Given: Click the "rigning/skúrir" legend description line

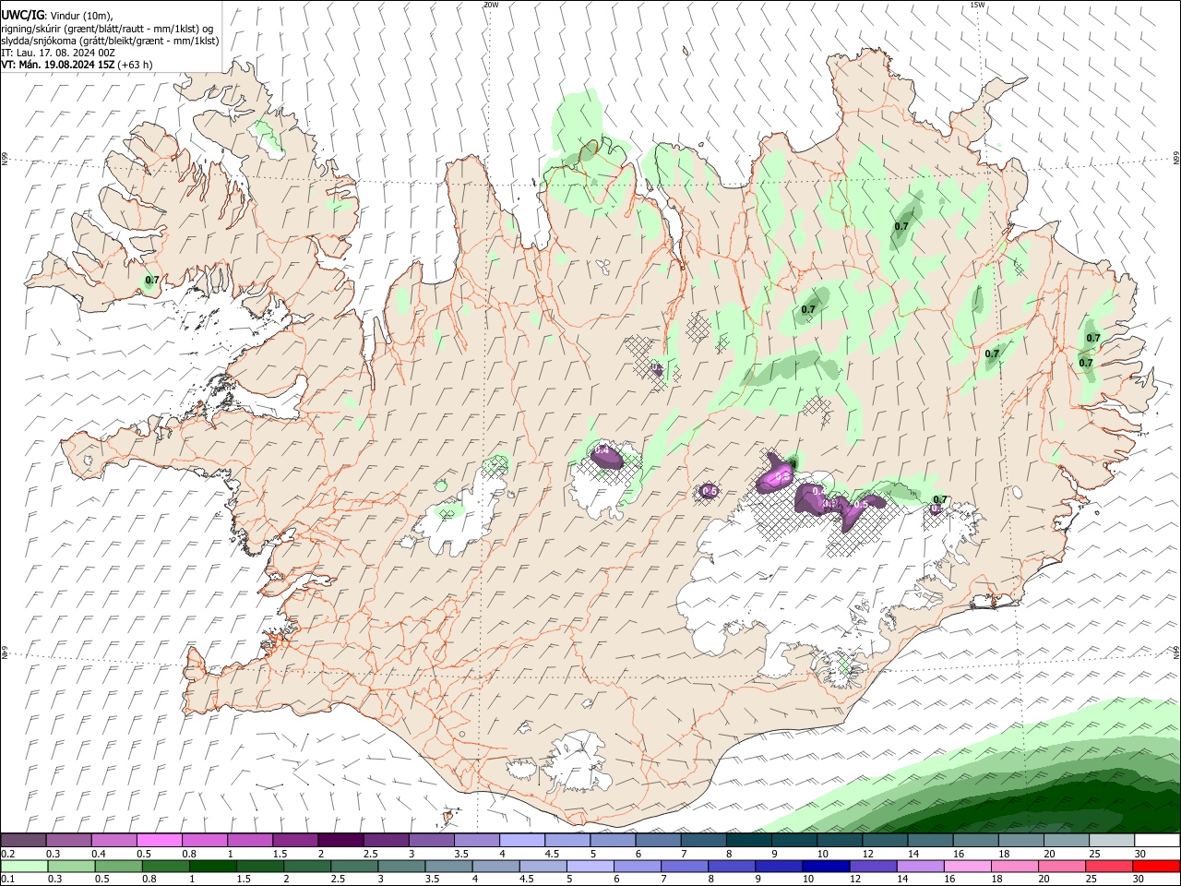Looking at the screenshot, I should [107, 28].
